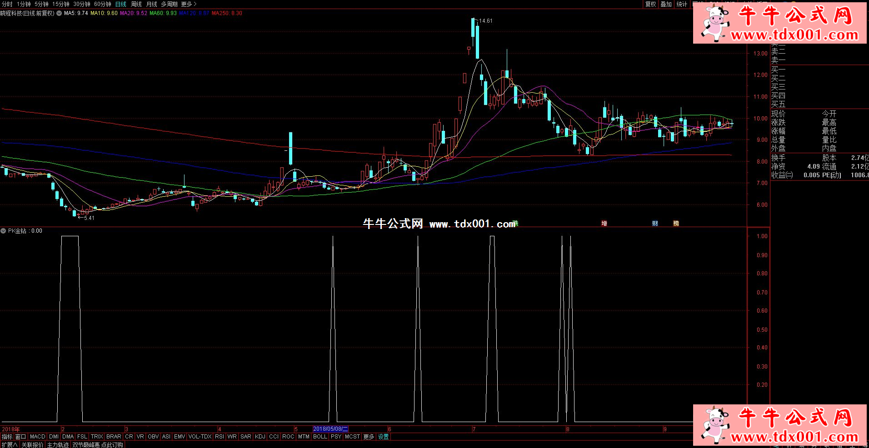Switch to 周线 weekly chart
The height and width of the screenshot is (448, 869).
tap(136, 4)
